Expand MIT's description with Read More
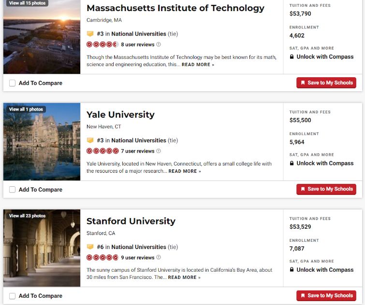 [x=198, y=65]
